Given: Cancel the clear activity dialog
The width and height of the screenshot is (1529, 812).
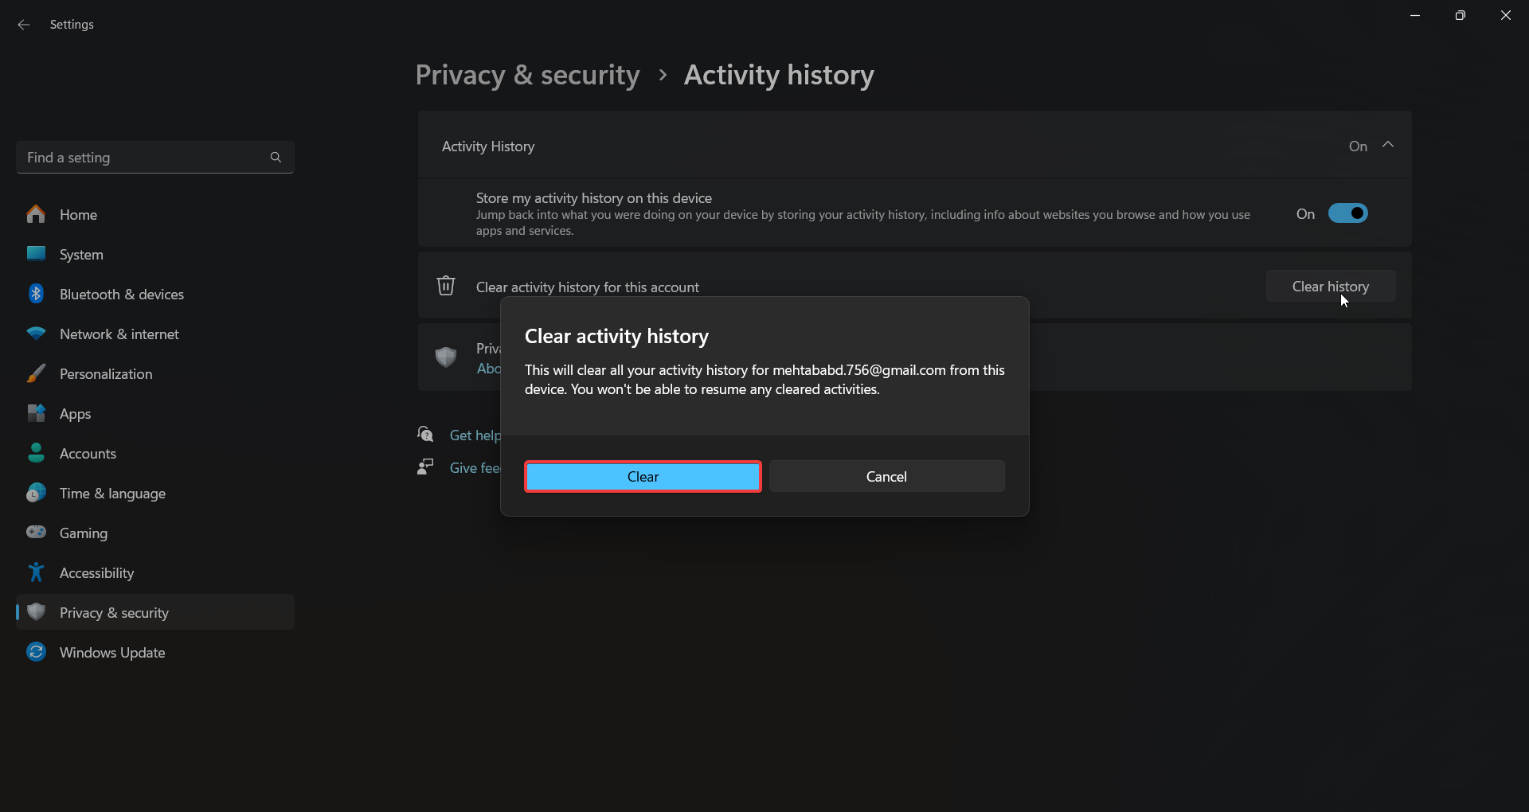Looking at the screenshot, I should point(886,476).
